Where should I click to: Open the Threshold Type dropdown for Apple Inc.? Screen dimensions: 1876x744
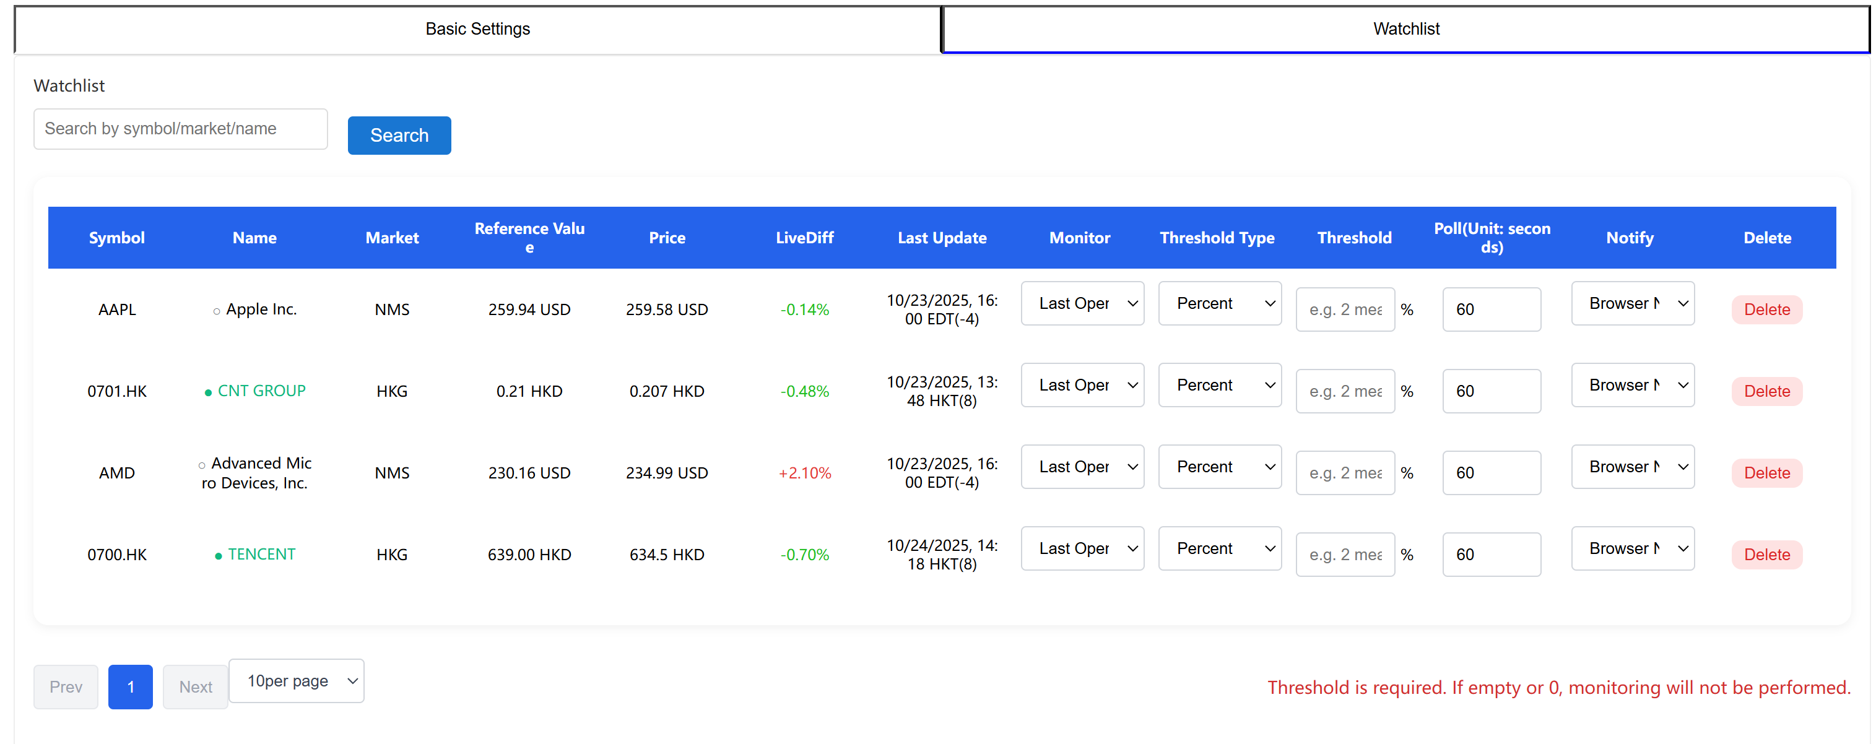(x=1220, y=303)
